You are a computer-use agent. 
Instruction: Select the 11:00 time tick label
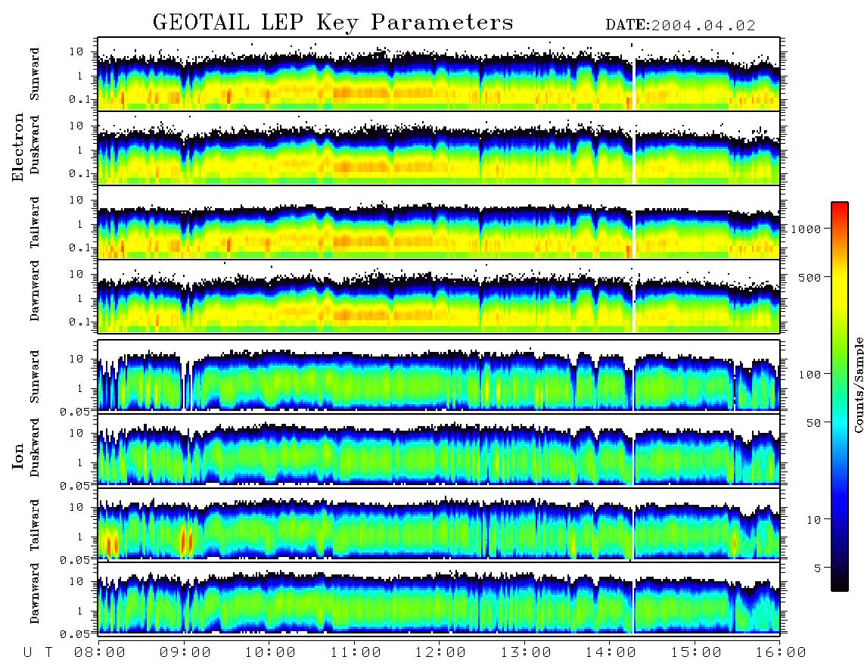click(x=355, y=652)
